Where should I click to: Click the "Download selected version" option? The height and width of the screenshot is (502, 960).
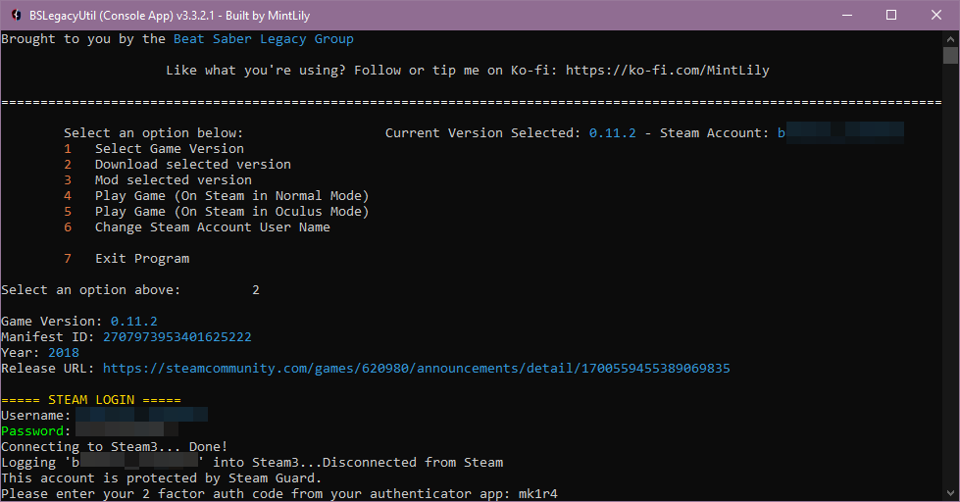click(192, 165)
